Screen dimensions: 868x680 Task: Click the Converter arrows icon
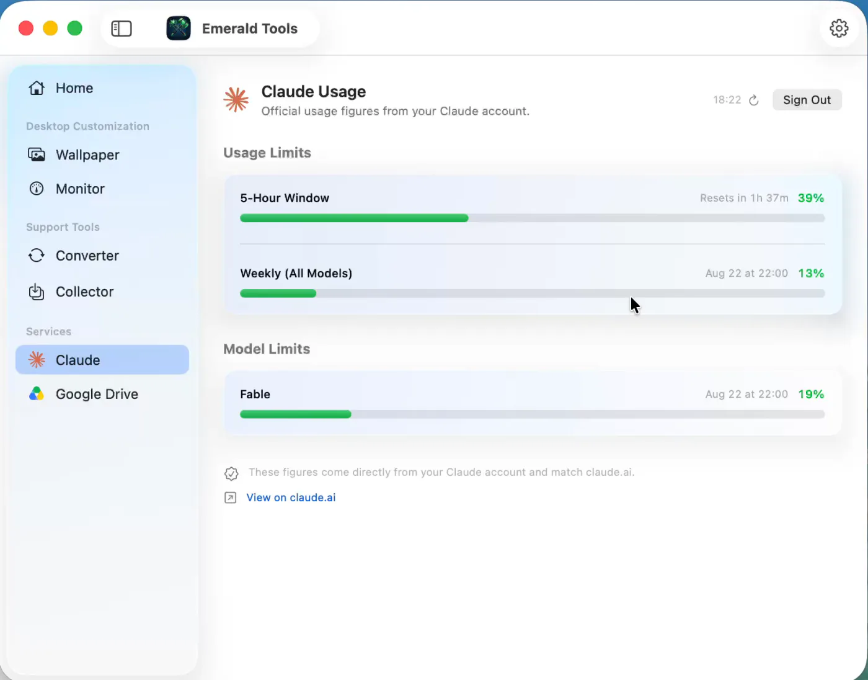(37, 255)
